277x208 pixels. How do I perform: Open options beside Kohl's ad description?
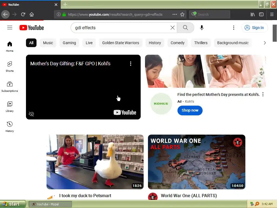pyautogui.click(x=263, y=94)
